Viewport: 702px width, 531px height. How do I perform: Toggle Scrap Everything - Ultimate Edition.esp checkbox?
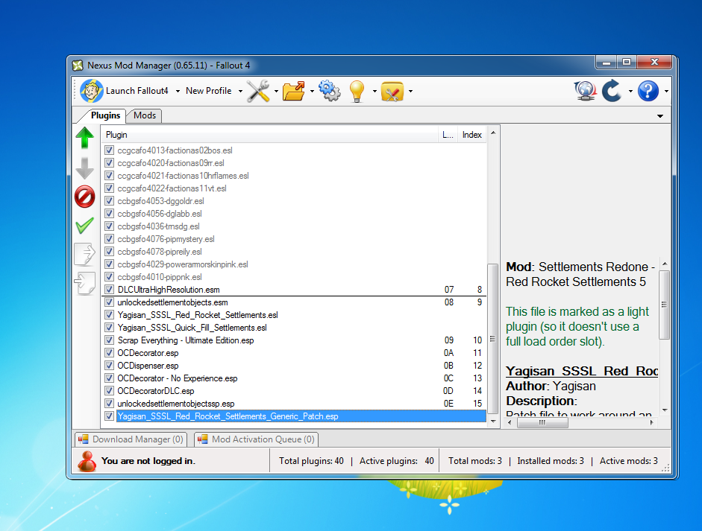(x=109, y=340)
